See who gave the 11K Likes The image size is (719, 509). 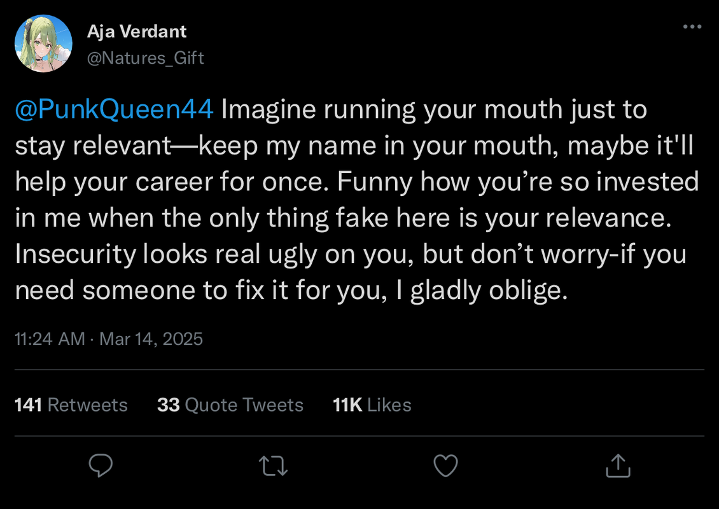372,405
